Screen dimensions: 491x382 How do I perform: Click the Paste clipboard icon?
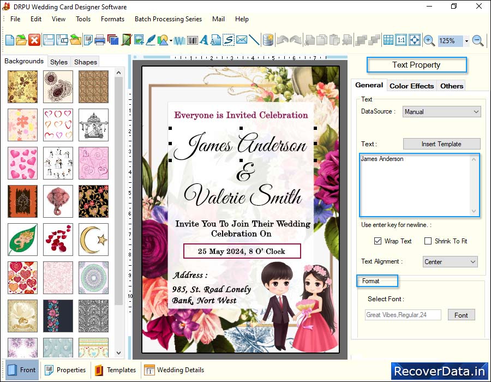(335, 40)
